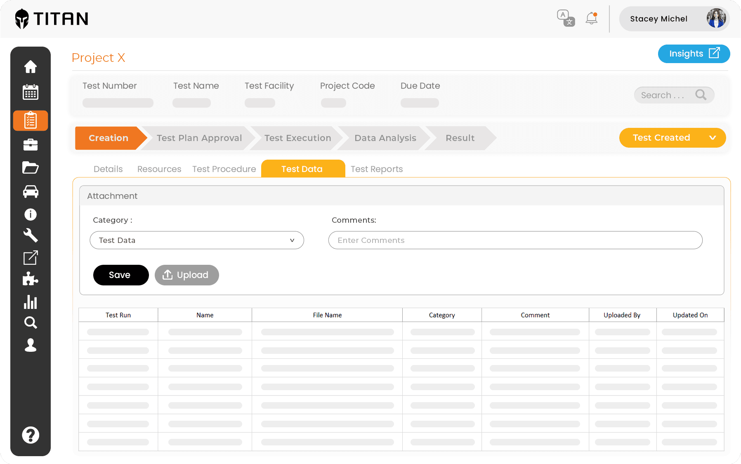Open the sidebar folder icon

tap(31, 167)
